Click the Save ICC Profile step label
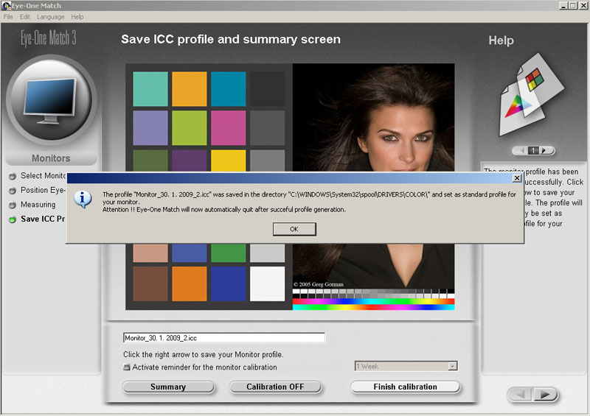Screen dimensions: 590x416 (x=43, y=219)
